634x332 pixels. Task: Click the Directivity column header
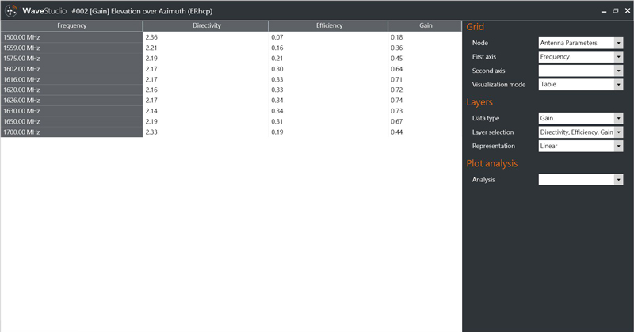[x=206, y=26]
